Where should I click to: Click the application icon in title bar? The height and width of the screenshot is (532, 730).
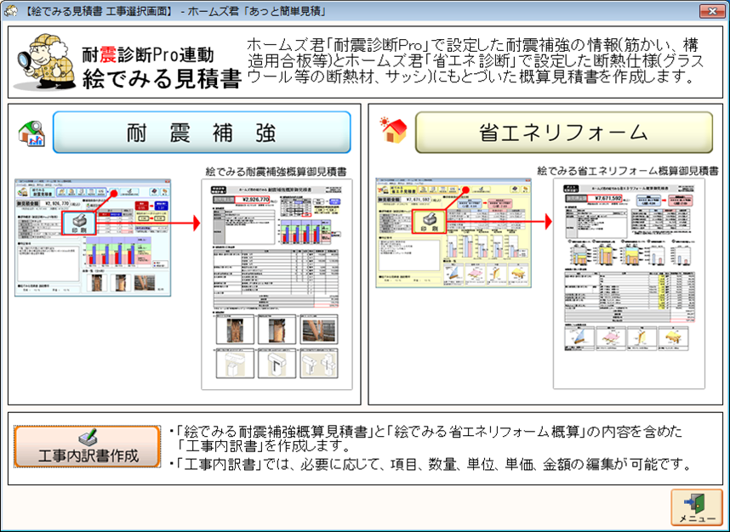click(10, 11)
